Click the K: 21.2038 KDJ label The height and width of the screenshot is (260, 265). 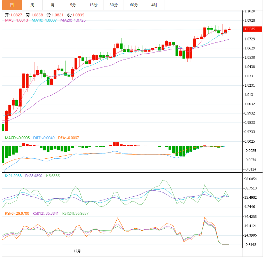tap(13, 176)
